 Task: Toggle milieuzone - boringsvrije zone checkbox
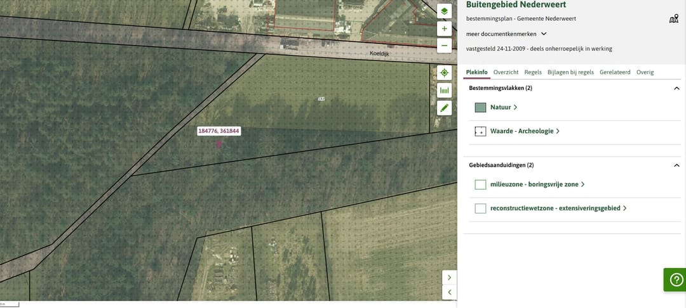click(480, 184)
